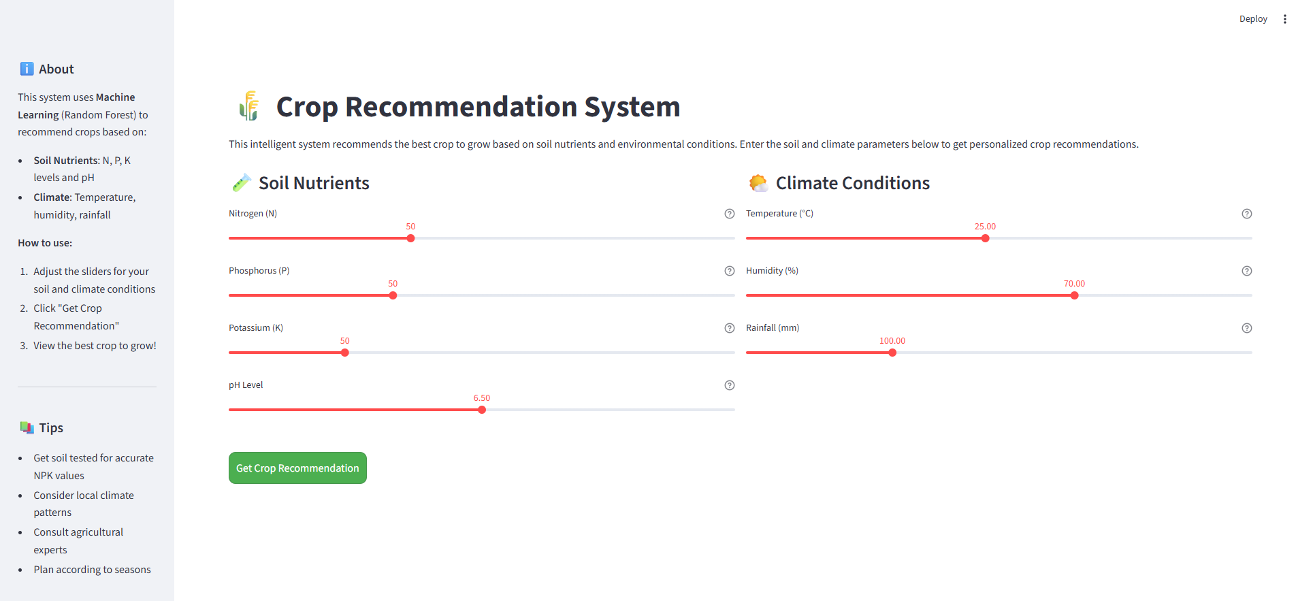Image resolution: width=1298 pixels, height=601 pixels.
Task: Click the pH Level help icon
Action: click(x=730, y=385)
